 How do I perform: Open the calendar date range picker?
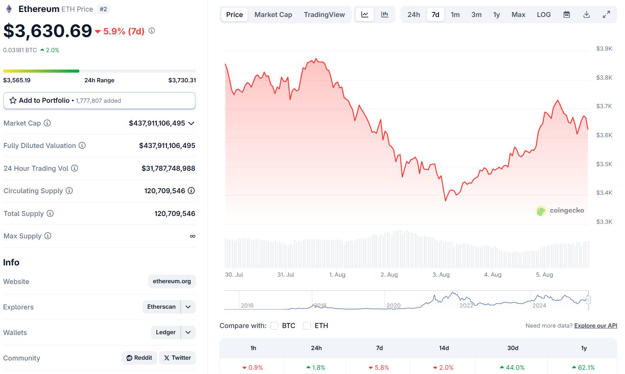(x=567, y=15)
